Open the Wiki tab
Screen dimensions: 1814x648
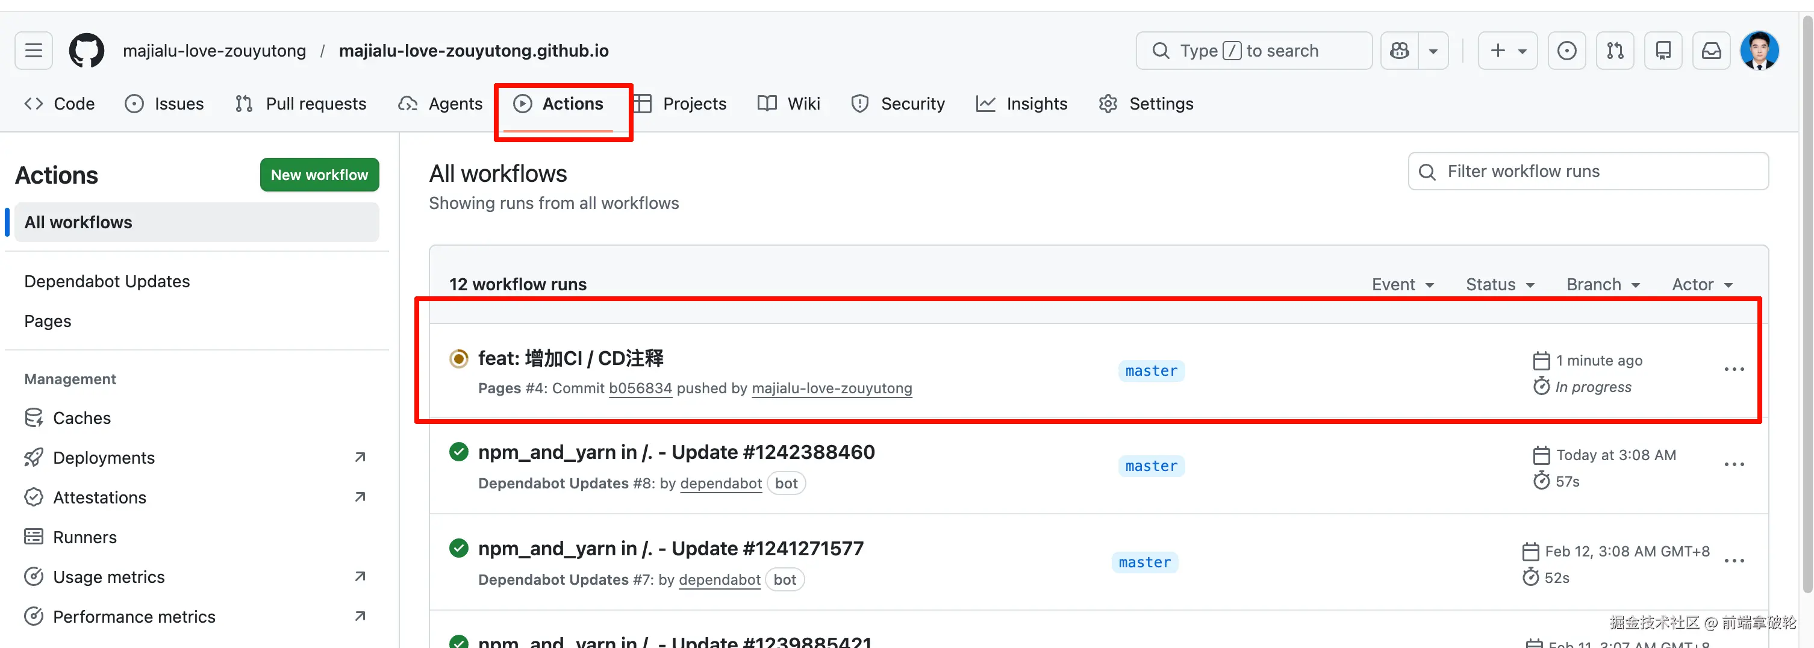coord(789,104)
